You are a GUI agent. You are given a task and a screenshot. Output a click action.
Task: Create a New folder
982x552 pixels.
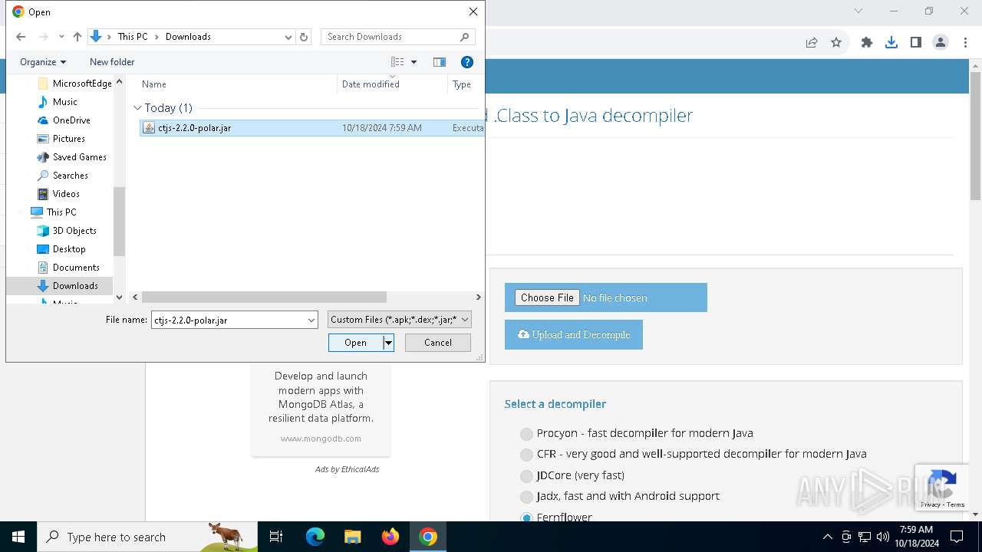(x=112, y=62)
